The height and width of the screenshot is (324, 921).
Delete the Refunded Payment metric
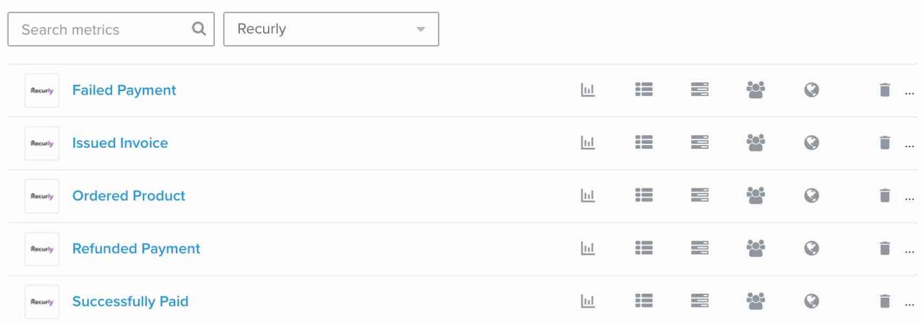[x=884, y=248]
